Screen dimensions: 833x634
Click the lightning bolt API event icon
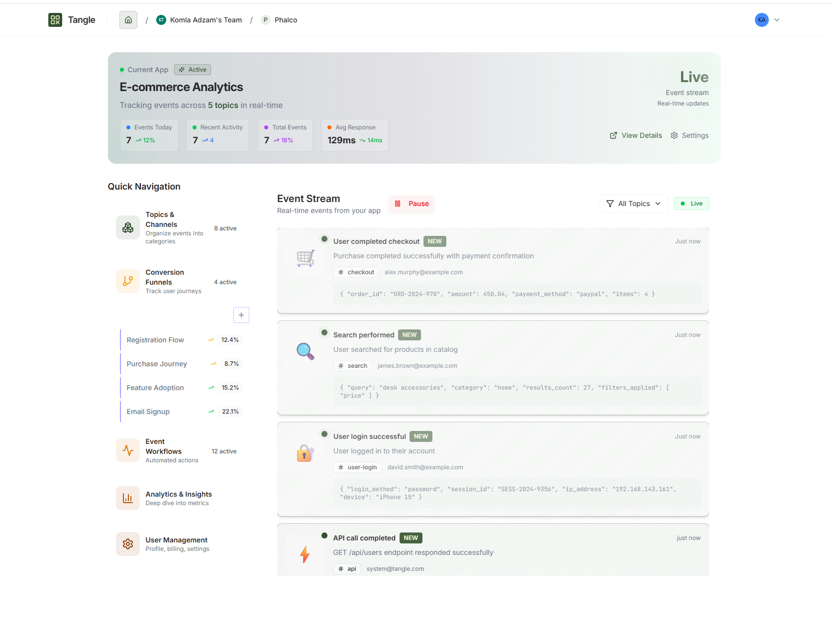pos(305,554)
